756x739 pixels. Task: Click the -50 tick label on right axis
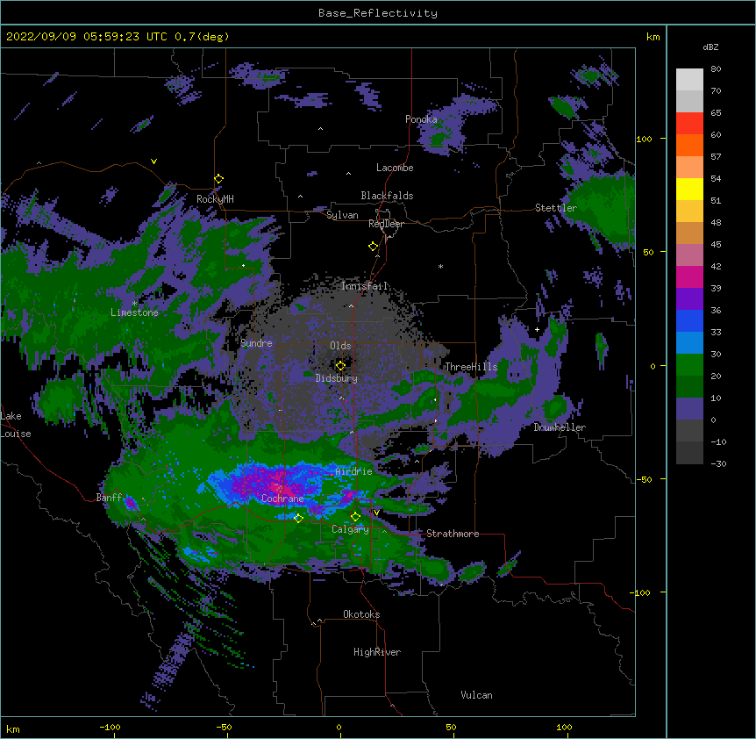tap(643, 479)
